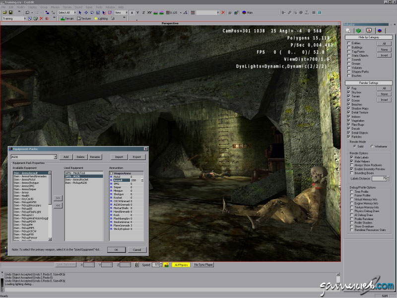Click OK in the Equipment-Packs dialog
397x298 pixels.
click(x=116, y=250)
